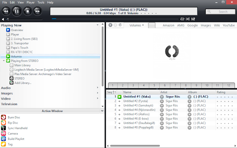Click the Previous track button
Image resolution: width=237 pixels, height=148 pixels.
[6, 11]
